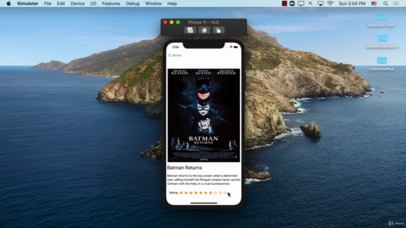Image resolution: width=406 pixels, height=228 pixels.
Task: Click the arrow cursor menu bar icon
Action: click(311, 4)
